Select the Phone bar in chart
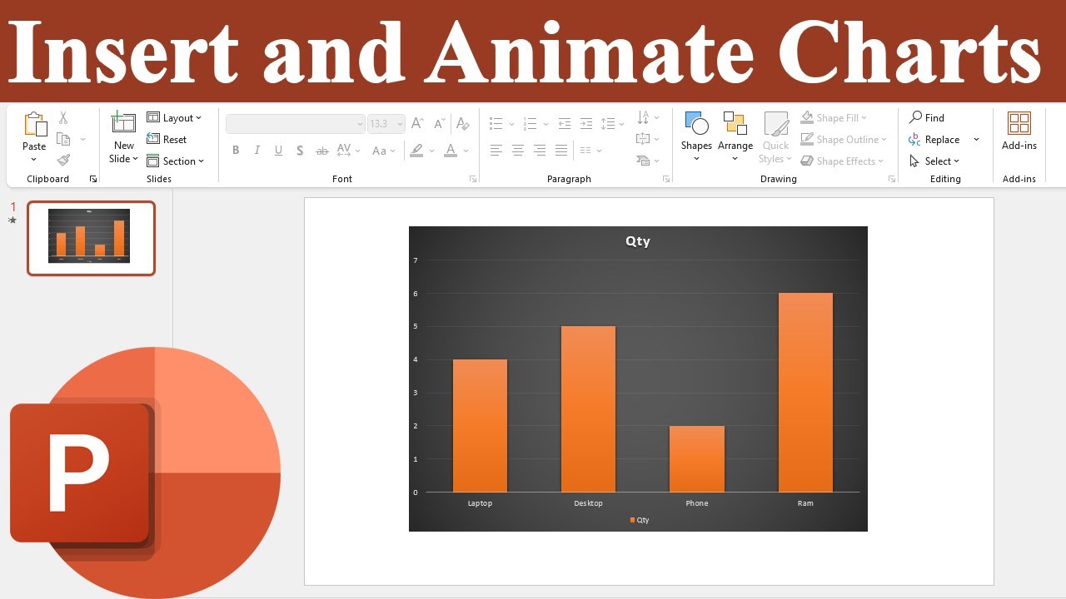Image resolution: width=1066 pixels, height=599 pixels. 697,458
